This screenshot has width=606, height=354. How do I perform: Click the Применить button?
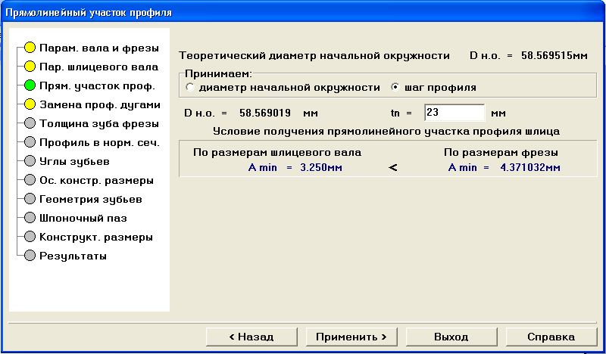tap(351, 337)
